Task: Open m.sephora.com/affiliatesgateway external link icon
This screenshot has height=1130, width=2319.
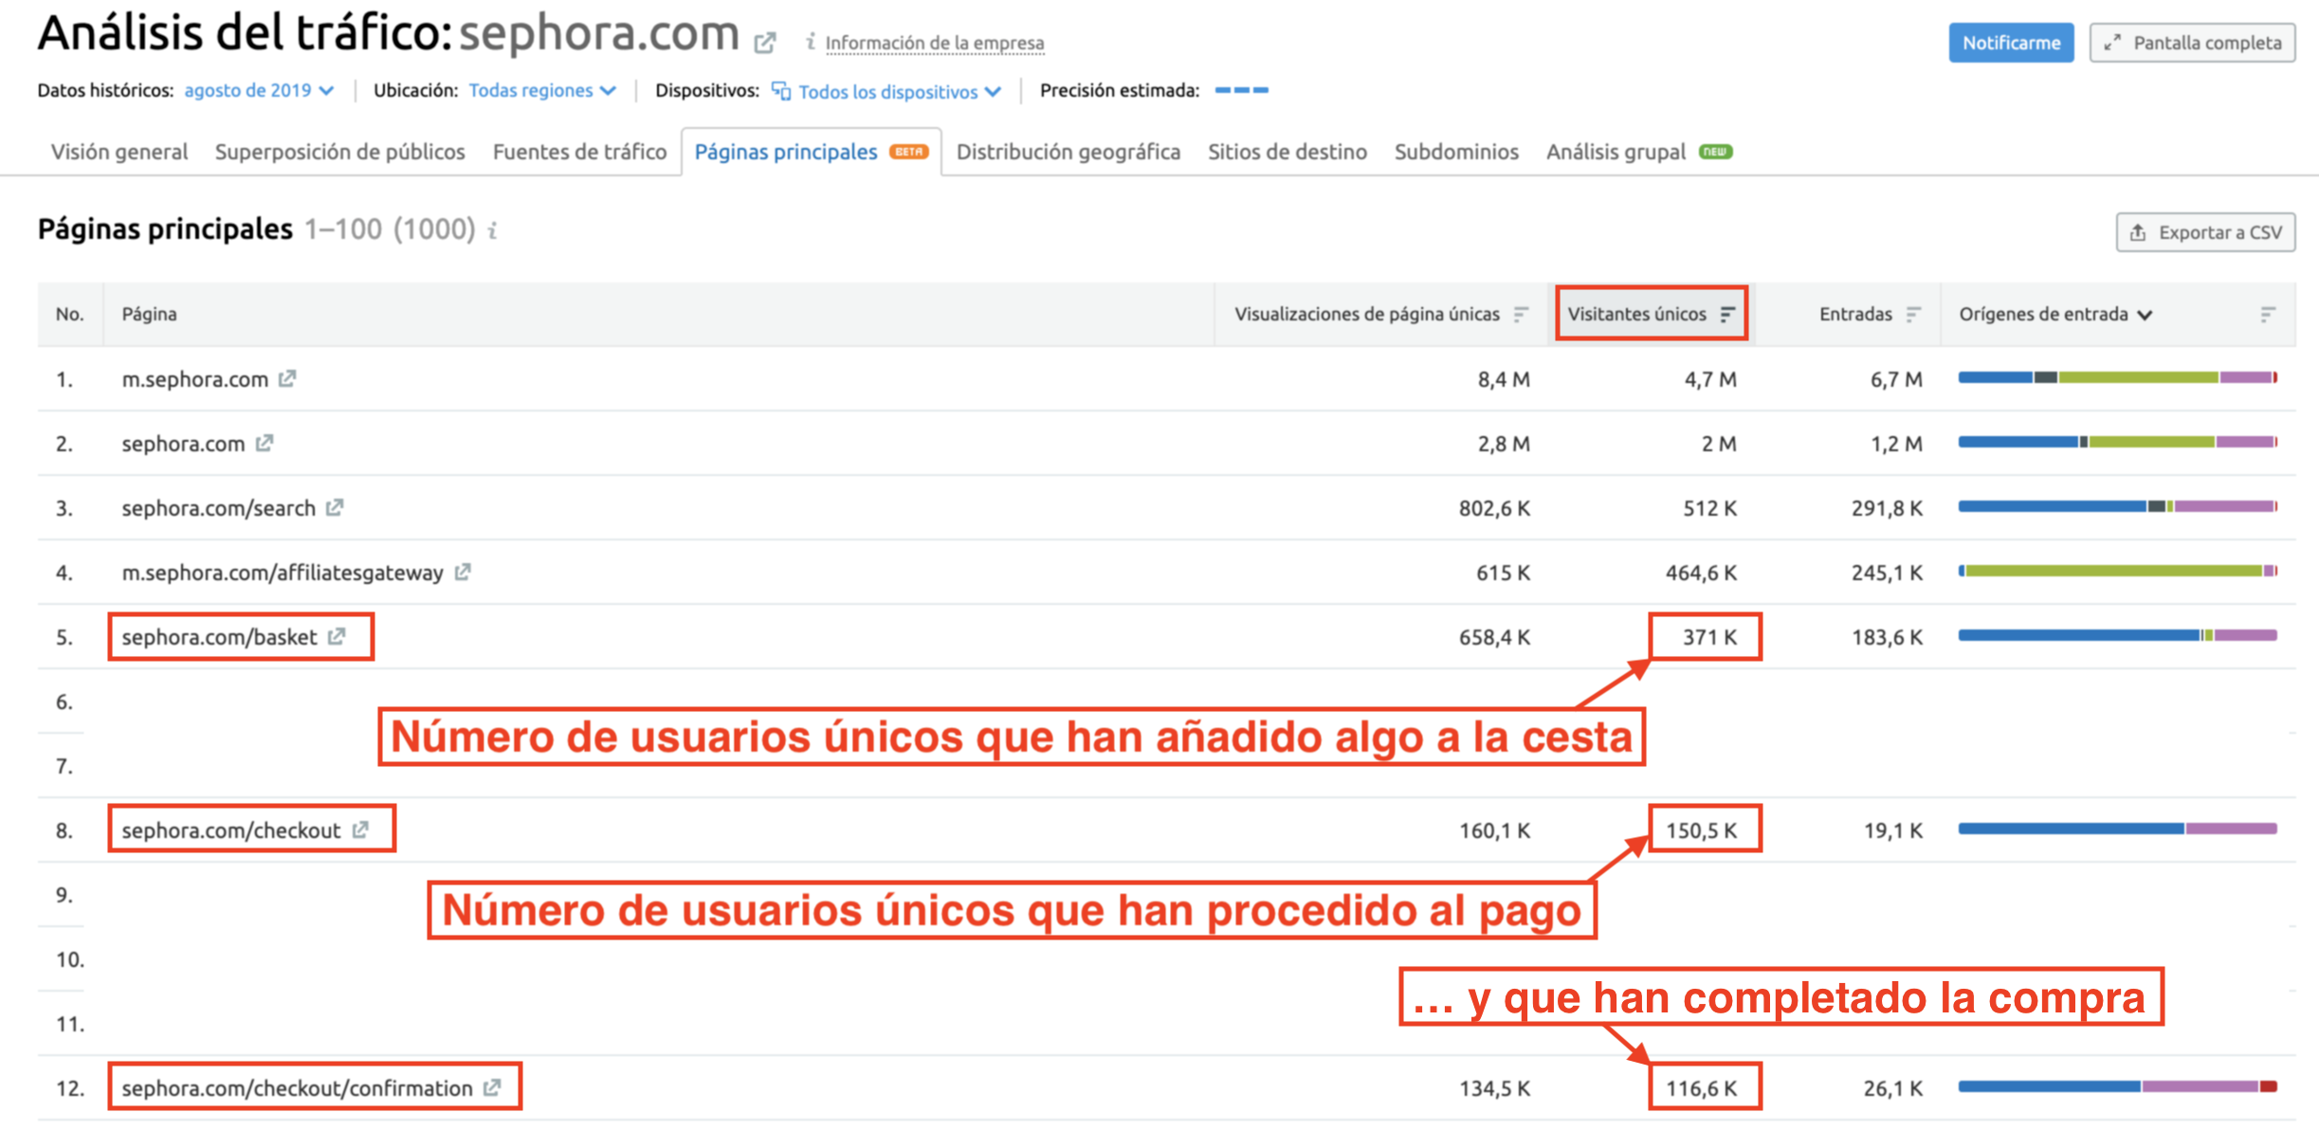Action: 463,572
